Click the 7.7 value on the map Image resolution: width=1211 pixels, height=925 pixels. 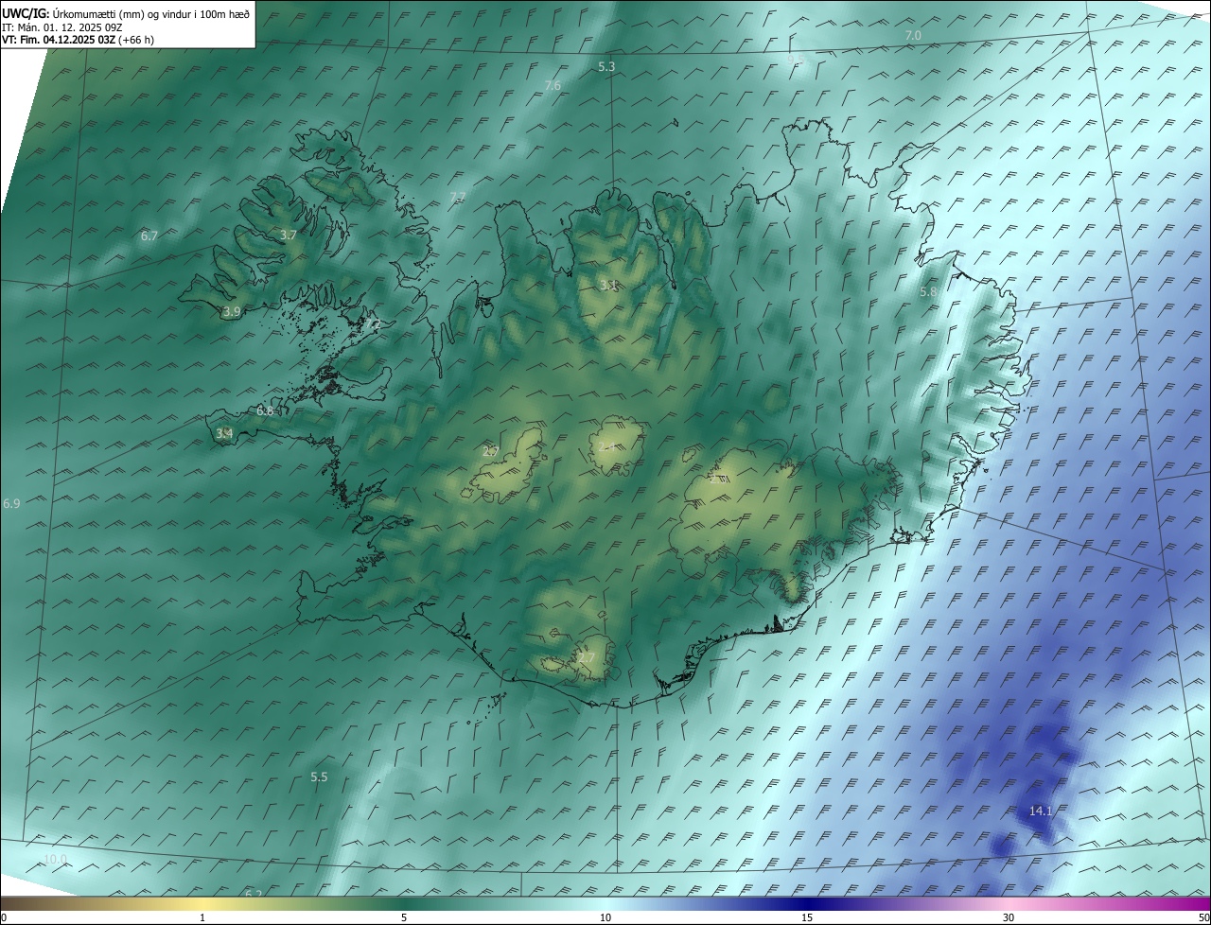coord(458,197)
